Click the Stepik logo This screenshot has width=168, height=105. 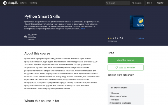tap(10, 3)
